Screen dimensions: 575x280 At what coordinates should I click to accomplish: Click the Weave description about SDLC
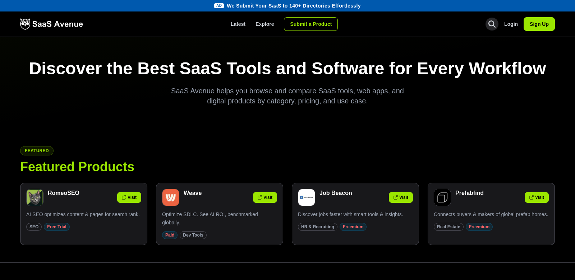click(x=210, y=218)
